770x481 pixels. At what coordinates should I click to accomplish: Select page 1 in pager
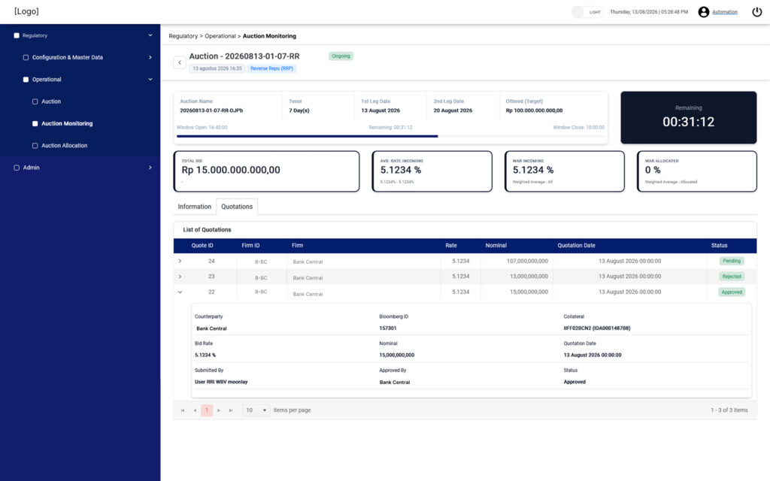207,410
